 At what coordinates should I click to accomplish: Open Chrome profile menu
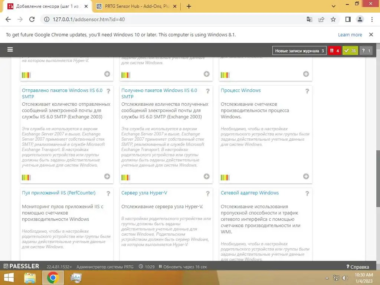tap(360, 19)
